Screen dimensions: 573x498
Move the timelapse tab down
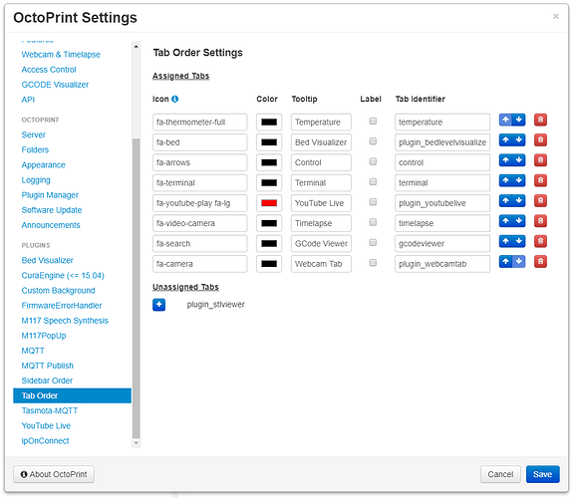point(518,221)
